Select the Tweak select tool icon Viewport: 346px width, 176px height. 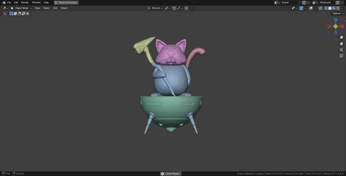click(5, 14)
